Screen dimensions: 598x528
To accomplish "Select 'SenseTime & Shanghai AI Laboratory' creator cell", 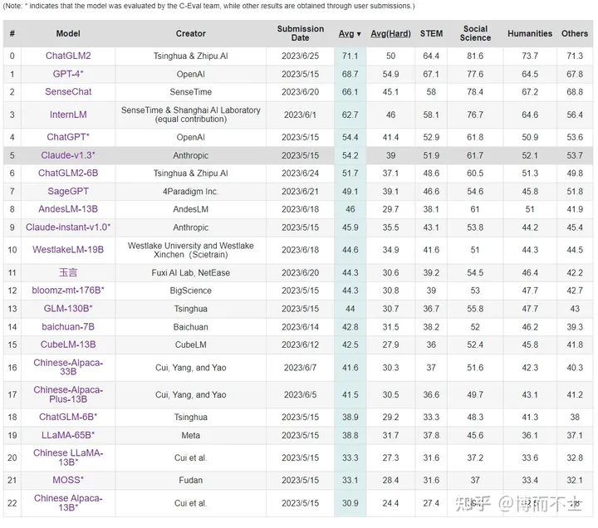I will pyautogui.click(x=191, y=115).
